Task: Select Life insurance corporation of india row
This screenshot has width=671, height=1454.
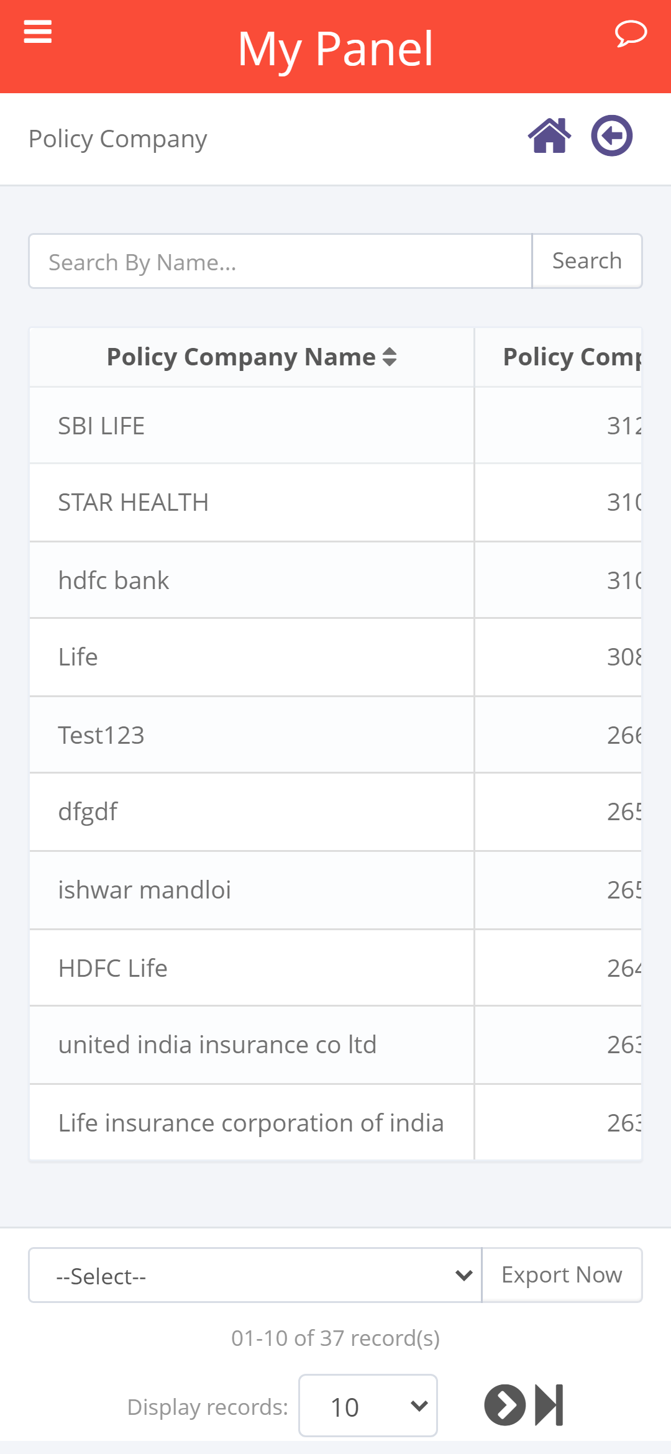Action: [x=335, y=1123]
